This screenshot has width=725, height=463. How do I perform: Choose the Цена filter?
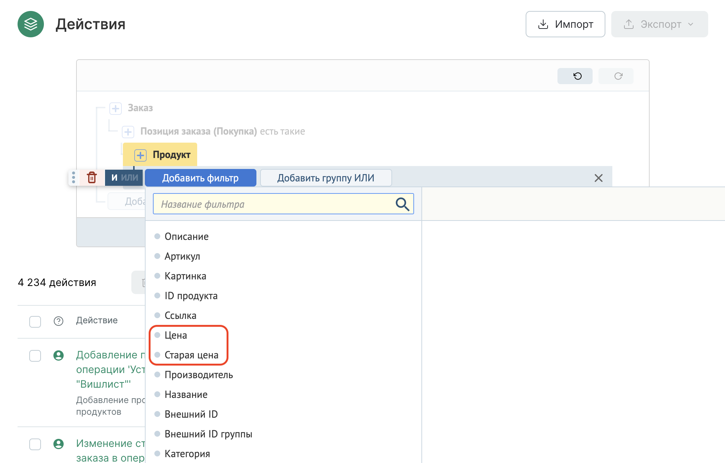[176, 335]
